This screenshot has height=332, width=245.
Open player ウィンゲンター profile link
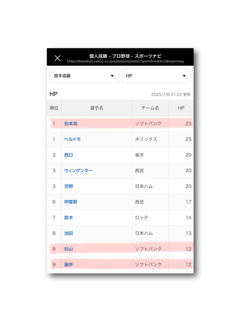pos(79,171)
